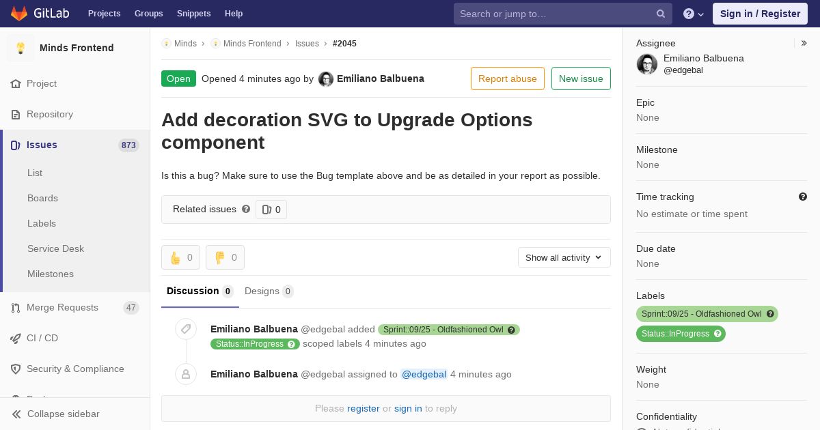Click help icon on sidebar Status::InProgress label

pyautogui.click(x=717, y=334)
